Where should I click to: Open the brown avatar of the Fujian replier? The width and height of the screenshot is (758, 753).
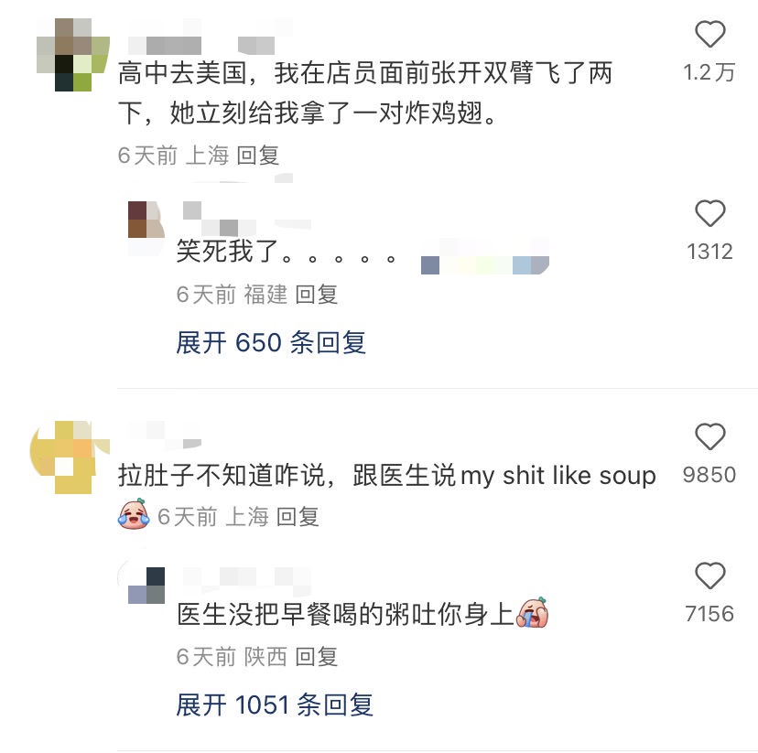point(146,220)
